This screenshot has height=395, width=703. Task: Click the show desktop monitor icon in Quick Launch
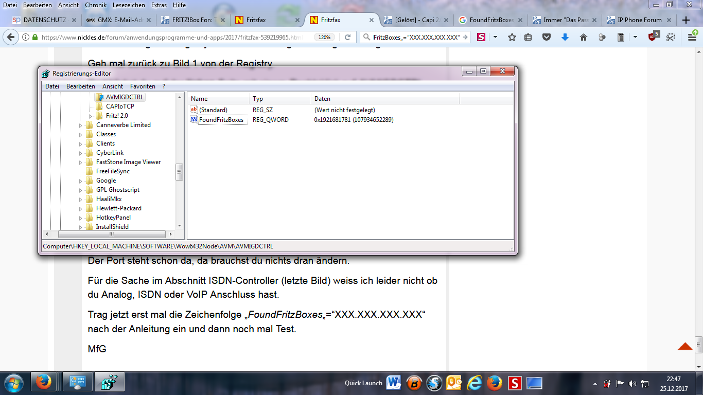(534, 383)
